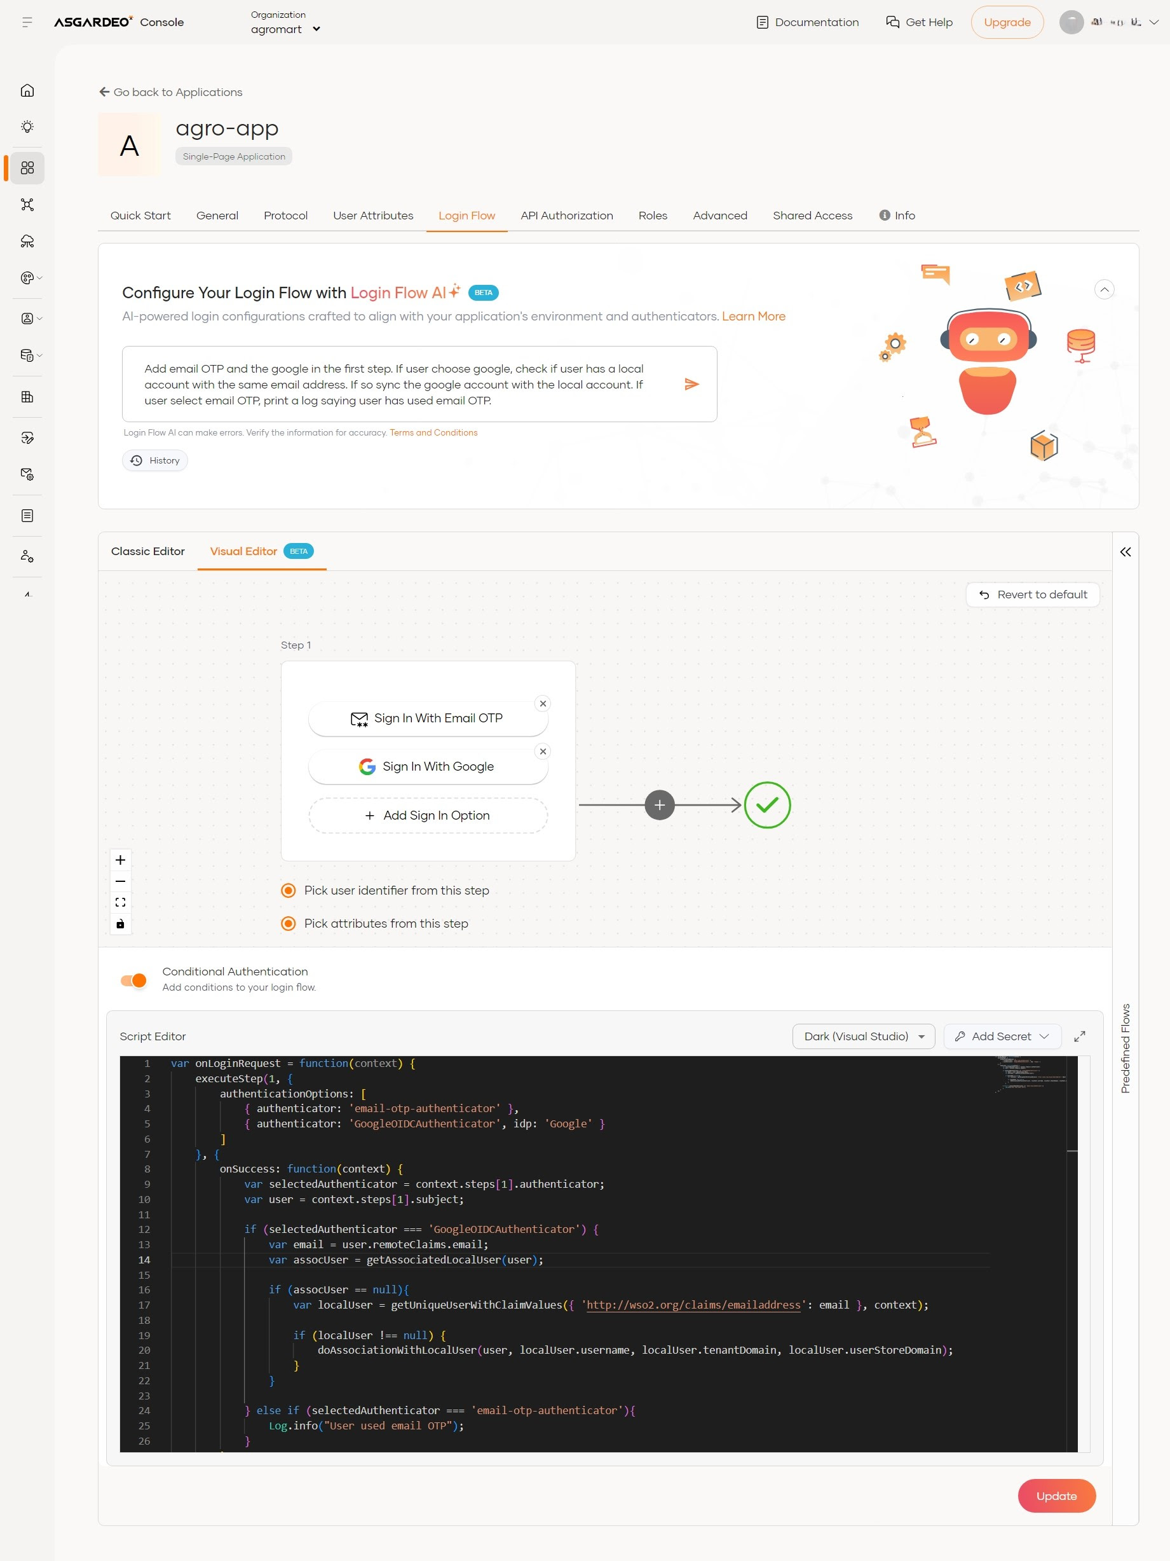Switch to the User Attributes tab

point(373,216)
